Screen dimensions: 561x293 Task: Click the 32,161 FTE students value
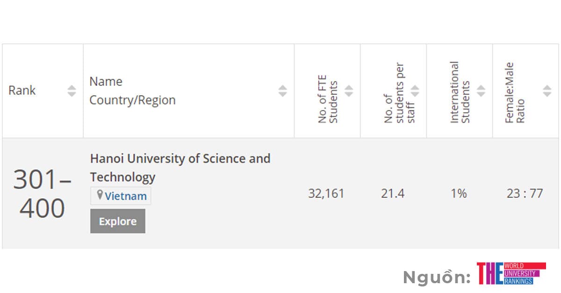(326, 193)
